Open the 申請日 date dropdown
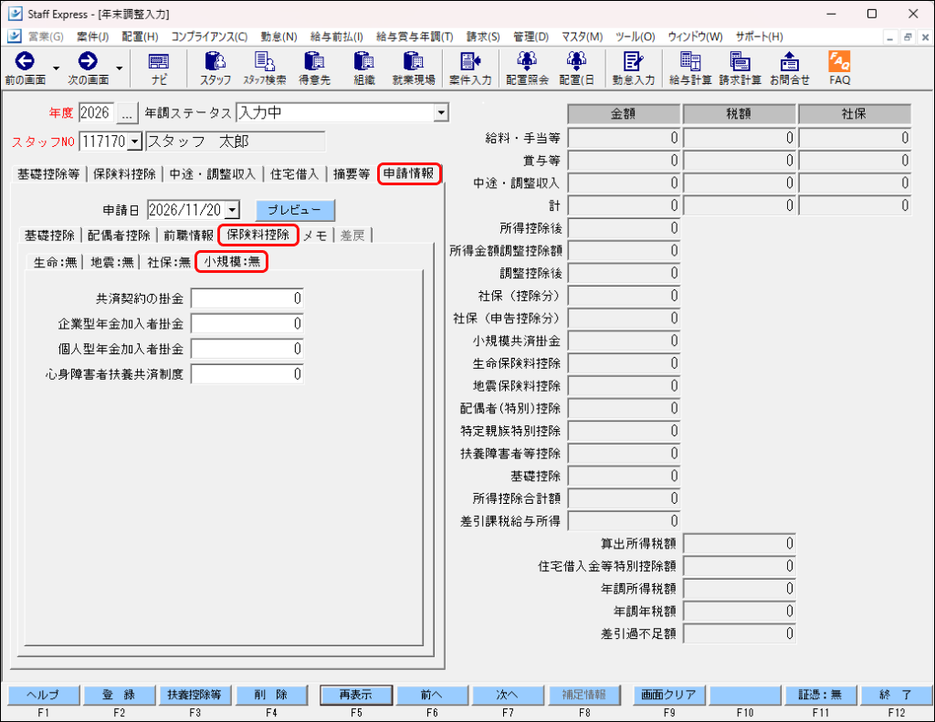Viewport: 935px width, 722px height. click(x=233, y=210)
